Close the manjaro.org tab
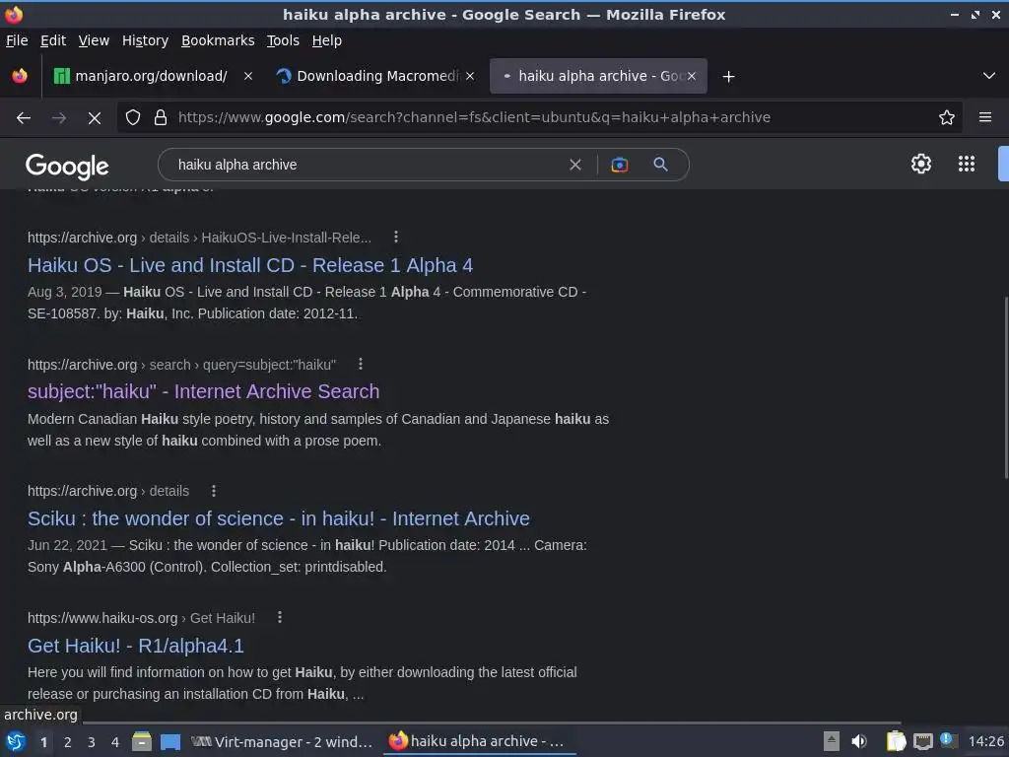This screenshot has height=757, width=1009. point(247,76)
